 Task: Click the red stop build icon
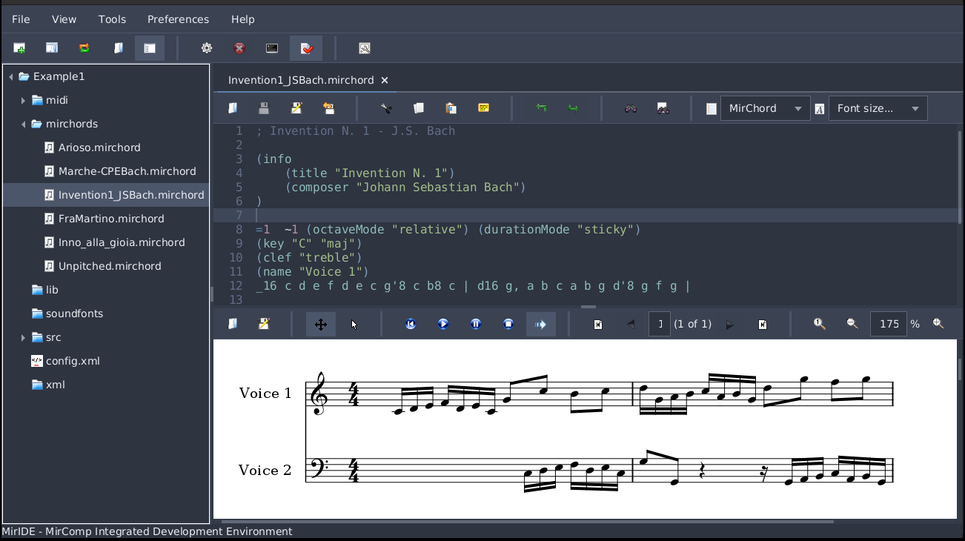239,48
